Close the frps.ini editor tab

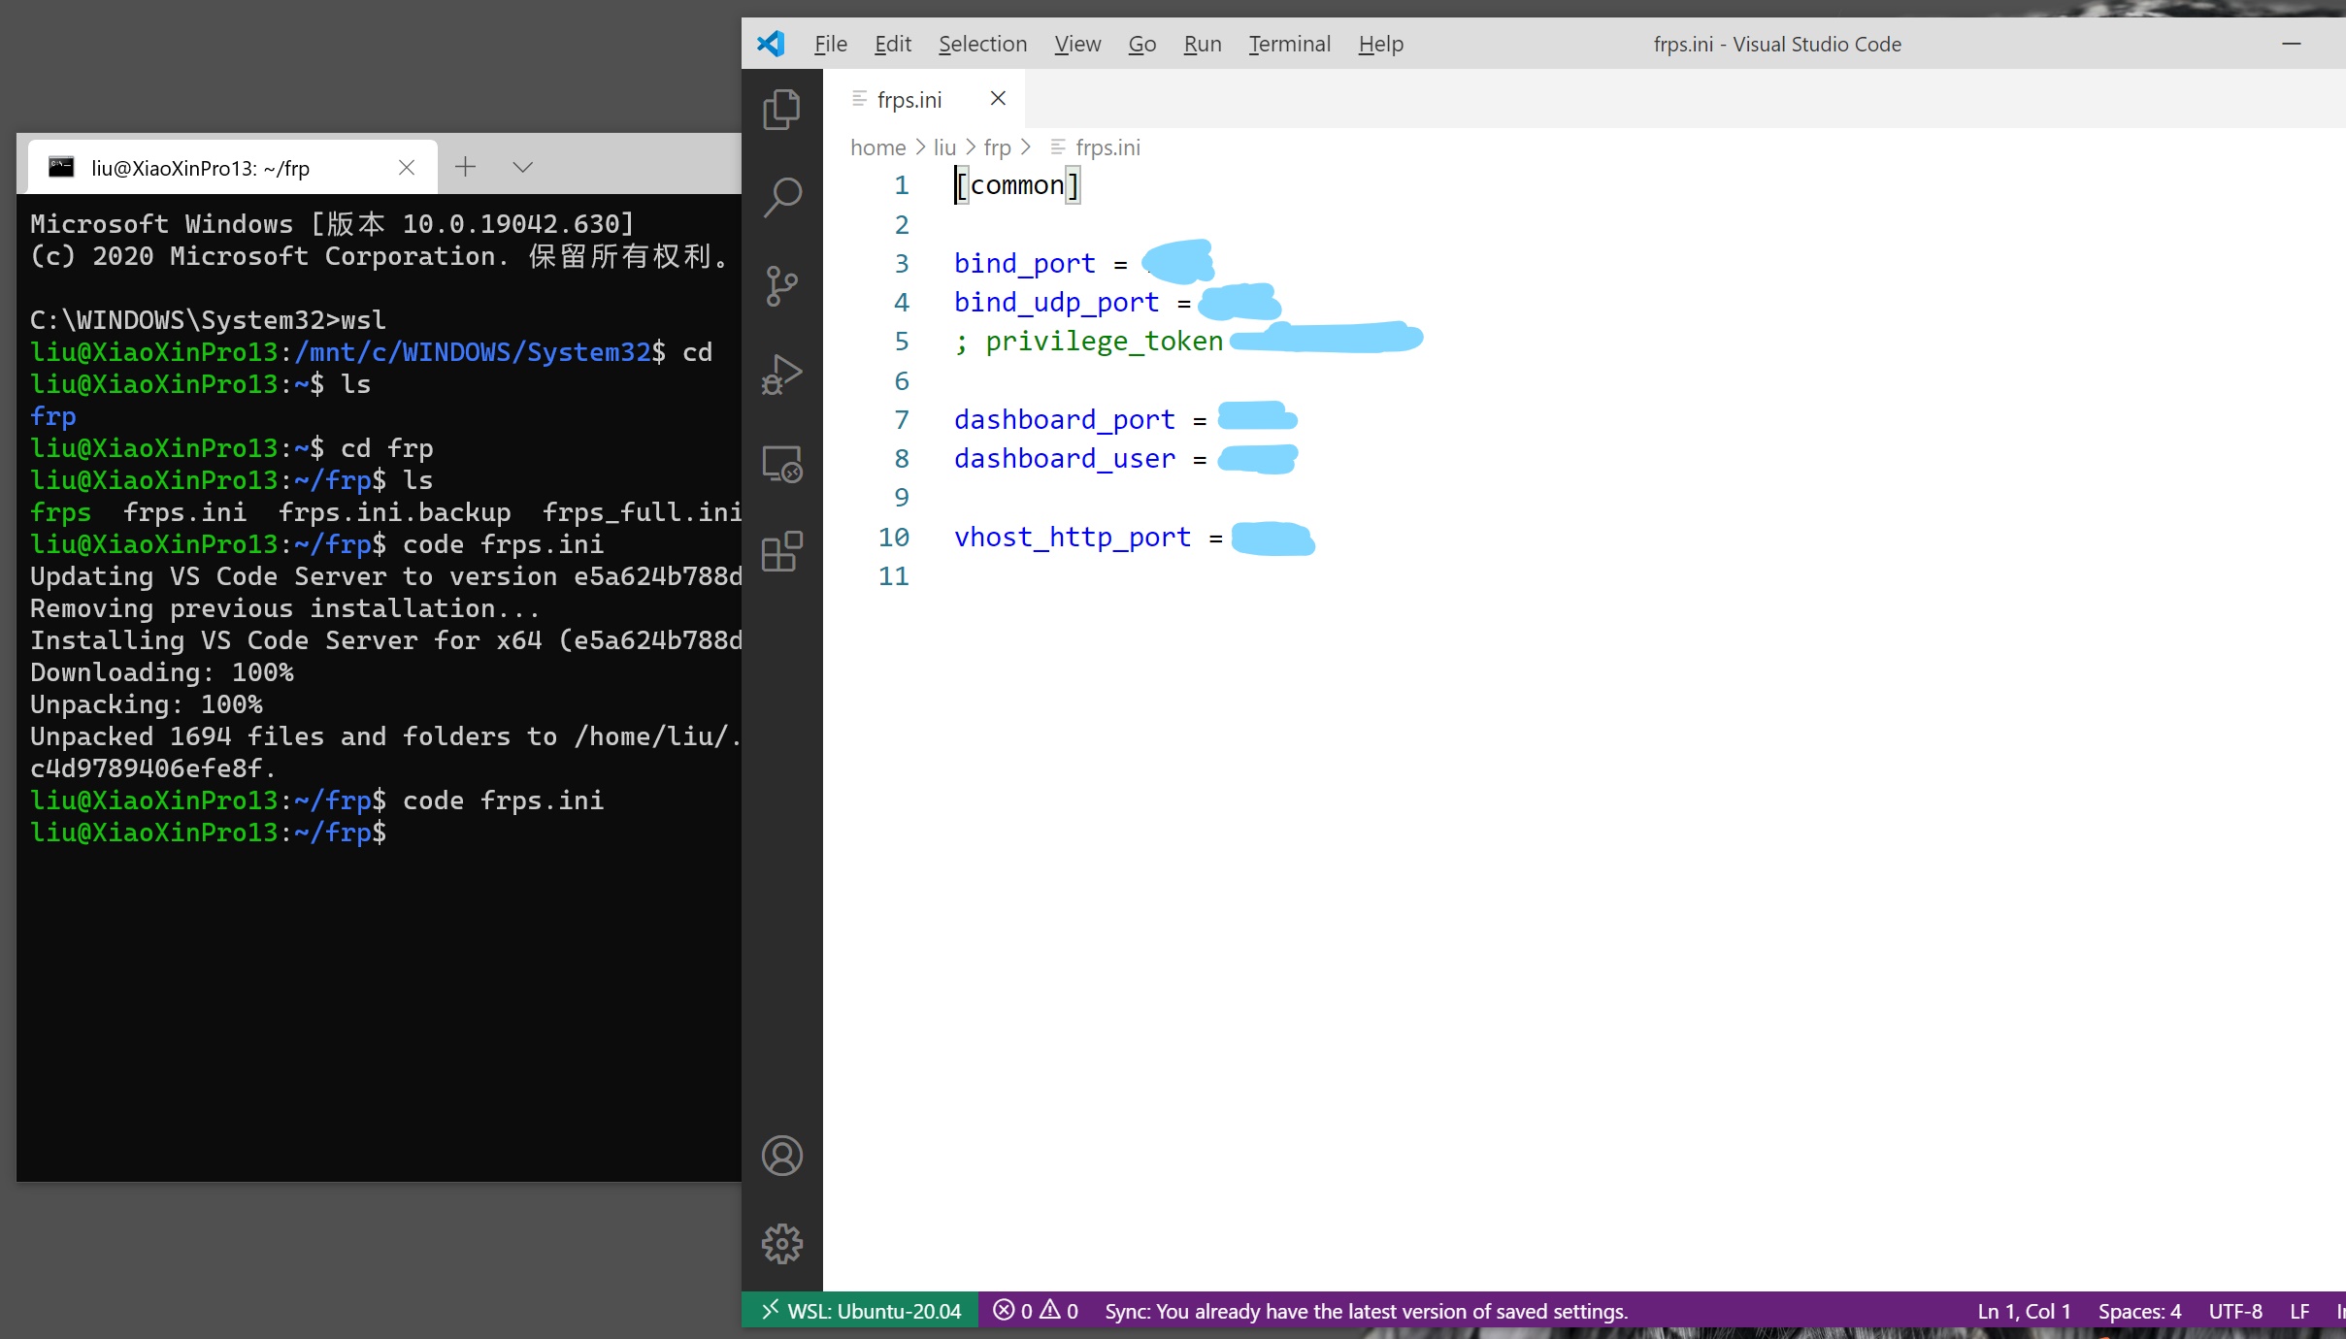click(x=998, y=98)
